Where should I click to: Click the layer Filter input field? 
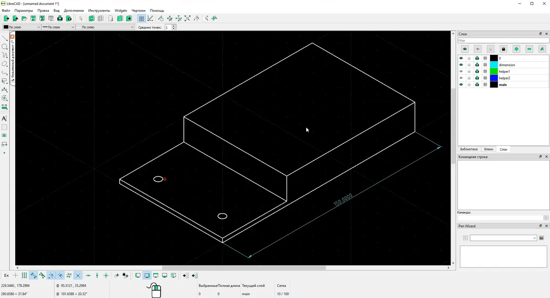coord(503,41)
